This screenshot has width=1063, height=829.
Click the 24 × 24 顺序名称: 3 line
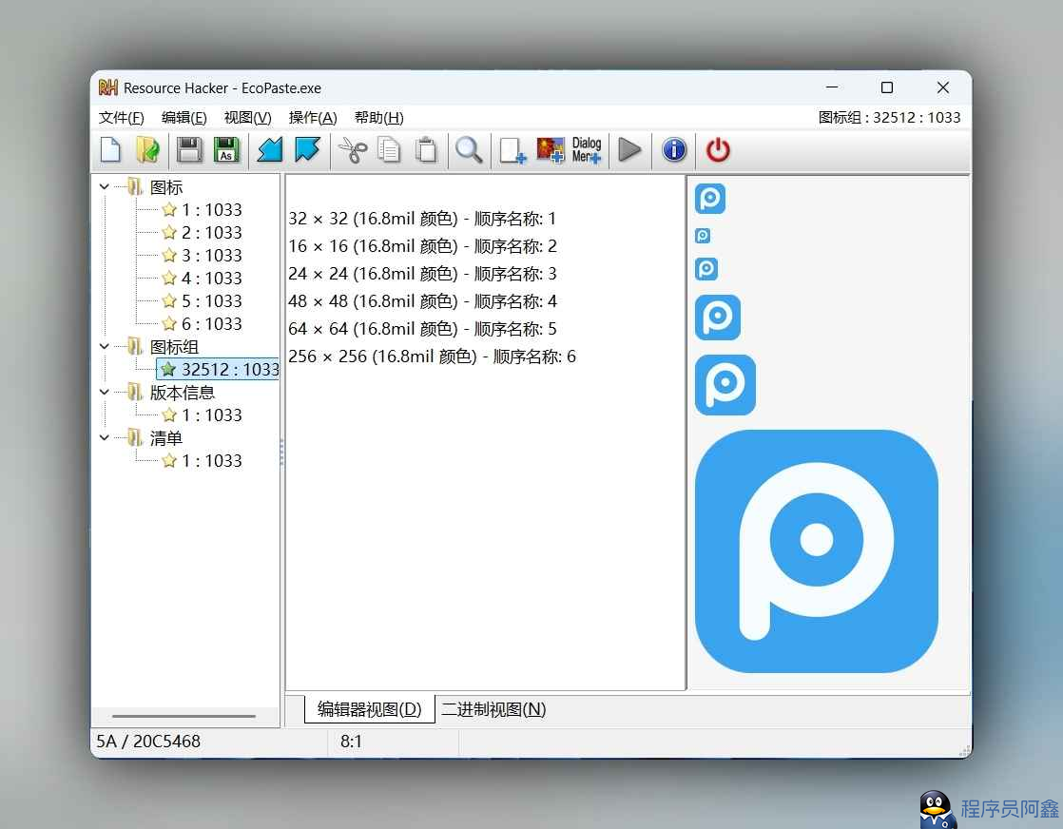pyautogui.click(x=422, y=274)
